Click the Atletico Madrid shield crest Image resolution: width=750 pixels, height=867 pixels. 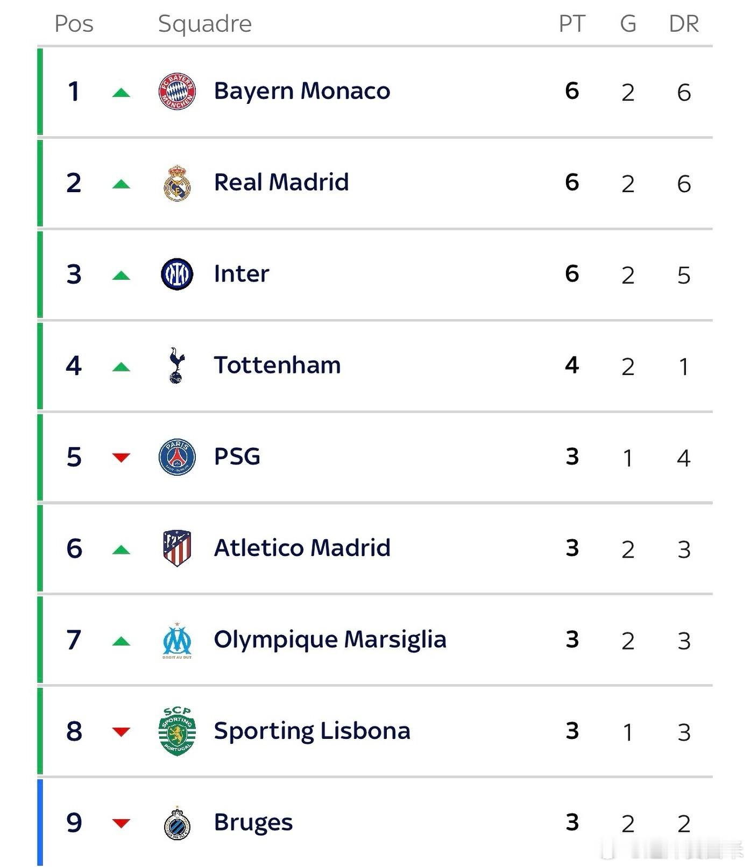coord(177,548)
